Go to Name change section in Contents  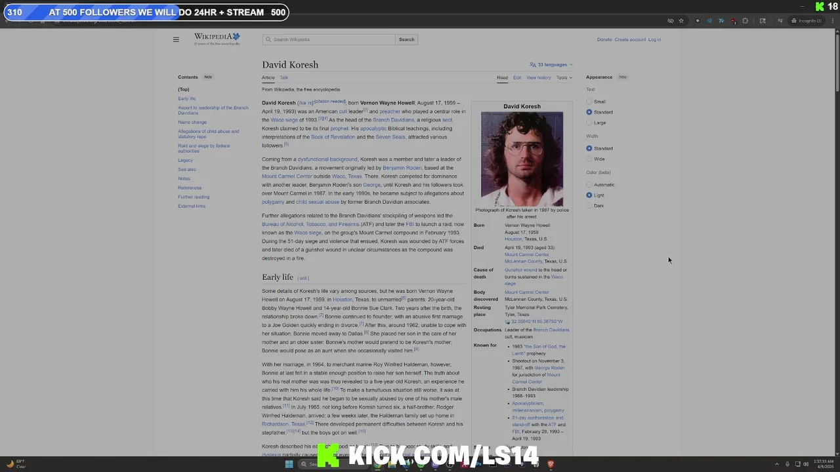[192, 122]
